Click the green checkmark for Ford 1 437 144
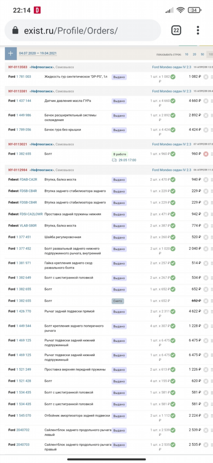The width and height of the screenshot is (213, 463). (173, 101)
